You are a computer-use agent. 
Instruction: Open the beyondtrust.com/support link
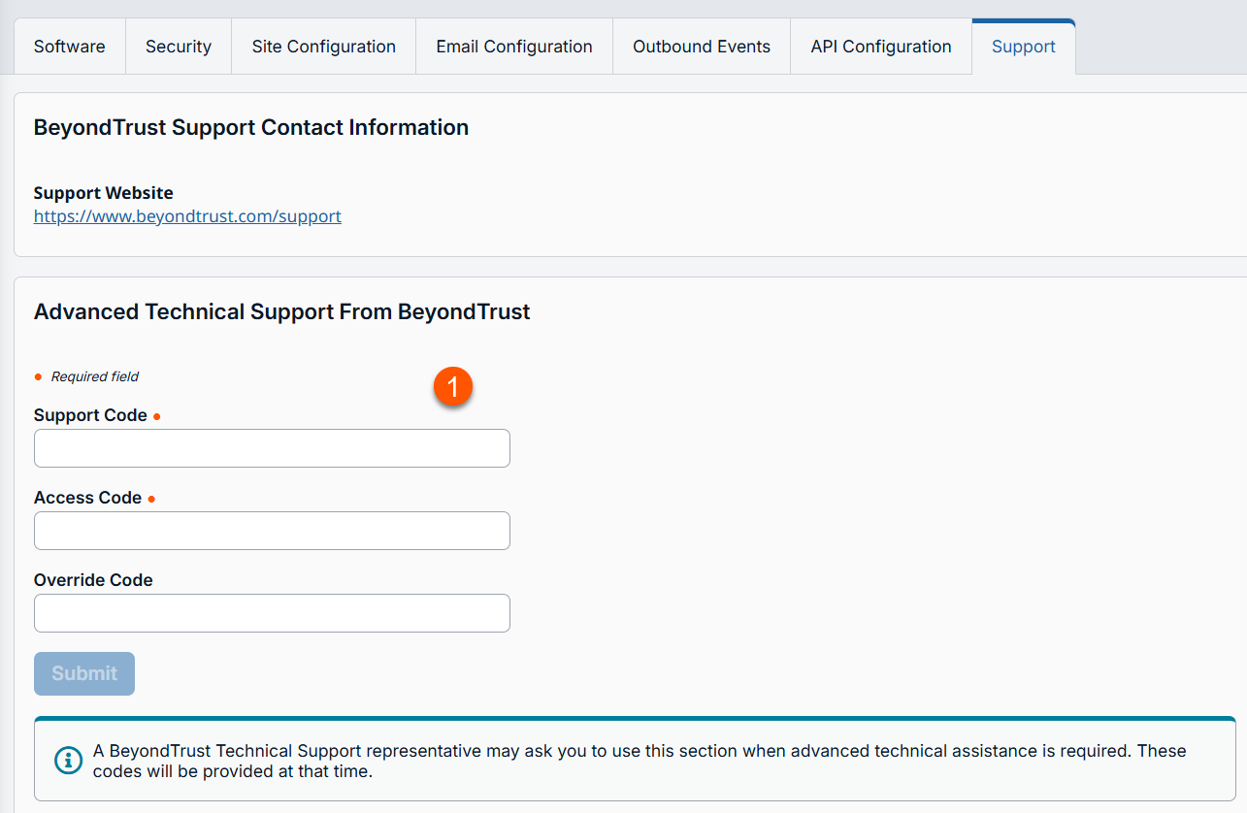pos(187,216)
